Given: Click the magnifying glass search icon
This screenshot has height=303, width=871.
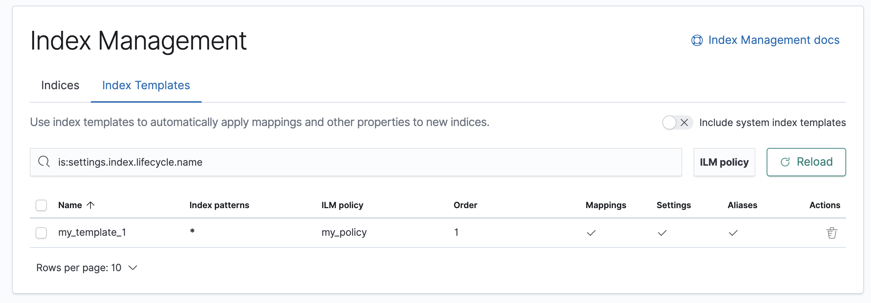Looking at the screenshot, I should point(44,162).
